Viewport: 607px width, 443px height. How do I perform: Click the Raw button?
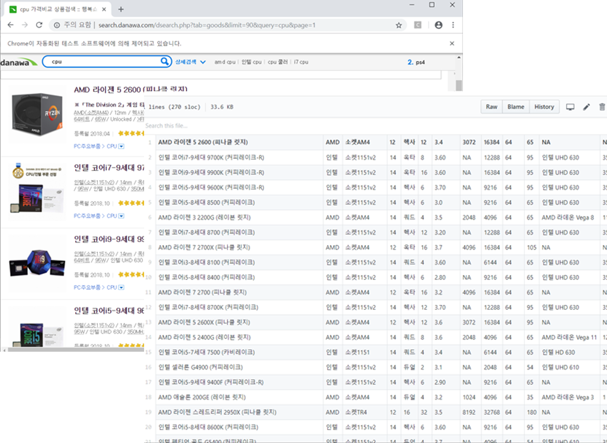point(491,107)
